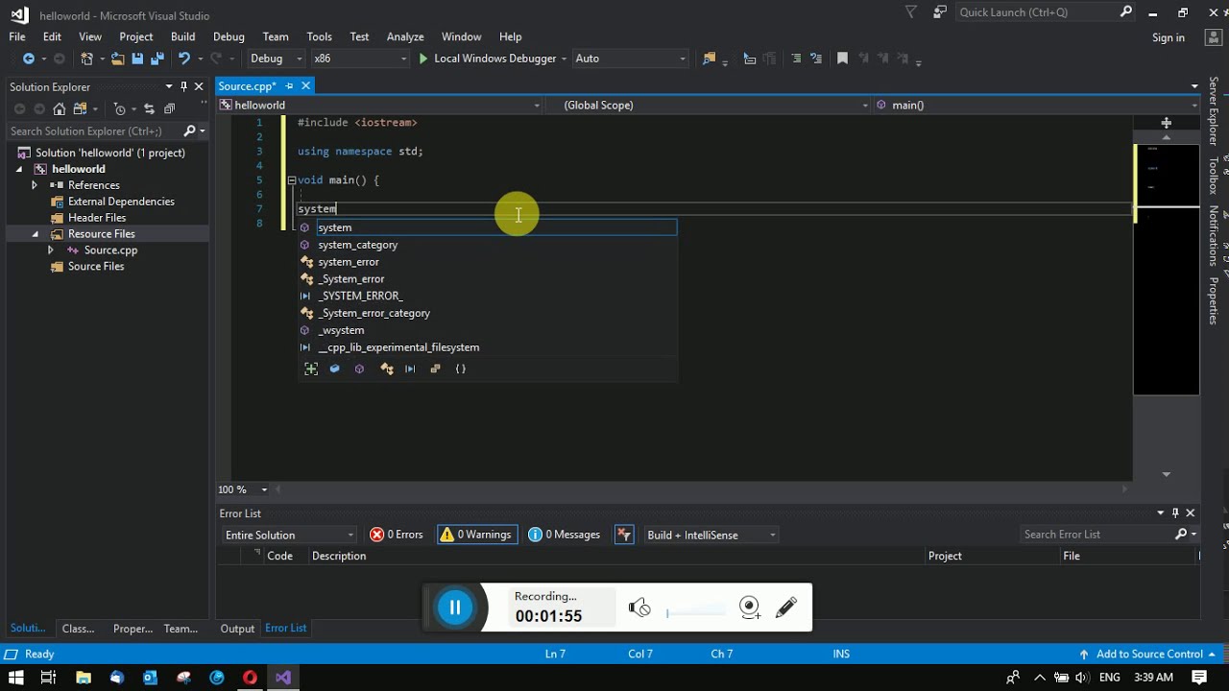Open the Entire Solution scope dropdown
This screenshot has width=1229, height=691.
[x=289, y=535]
